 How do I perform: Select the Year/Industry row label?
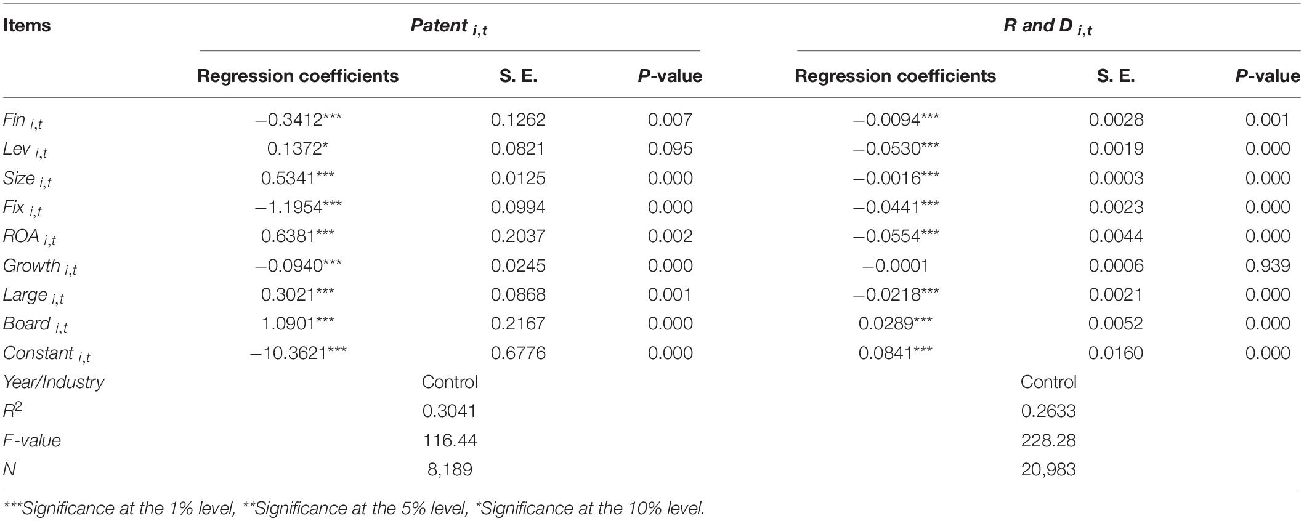coord(54,382)
